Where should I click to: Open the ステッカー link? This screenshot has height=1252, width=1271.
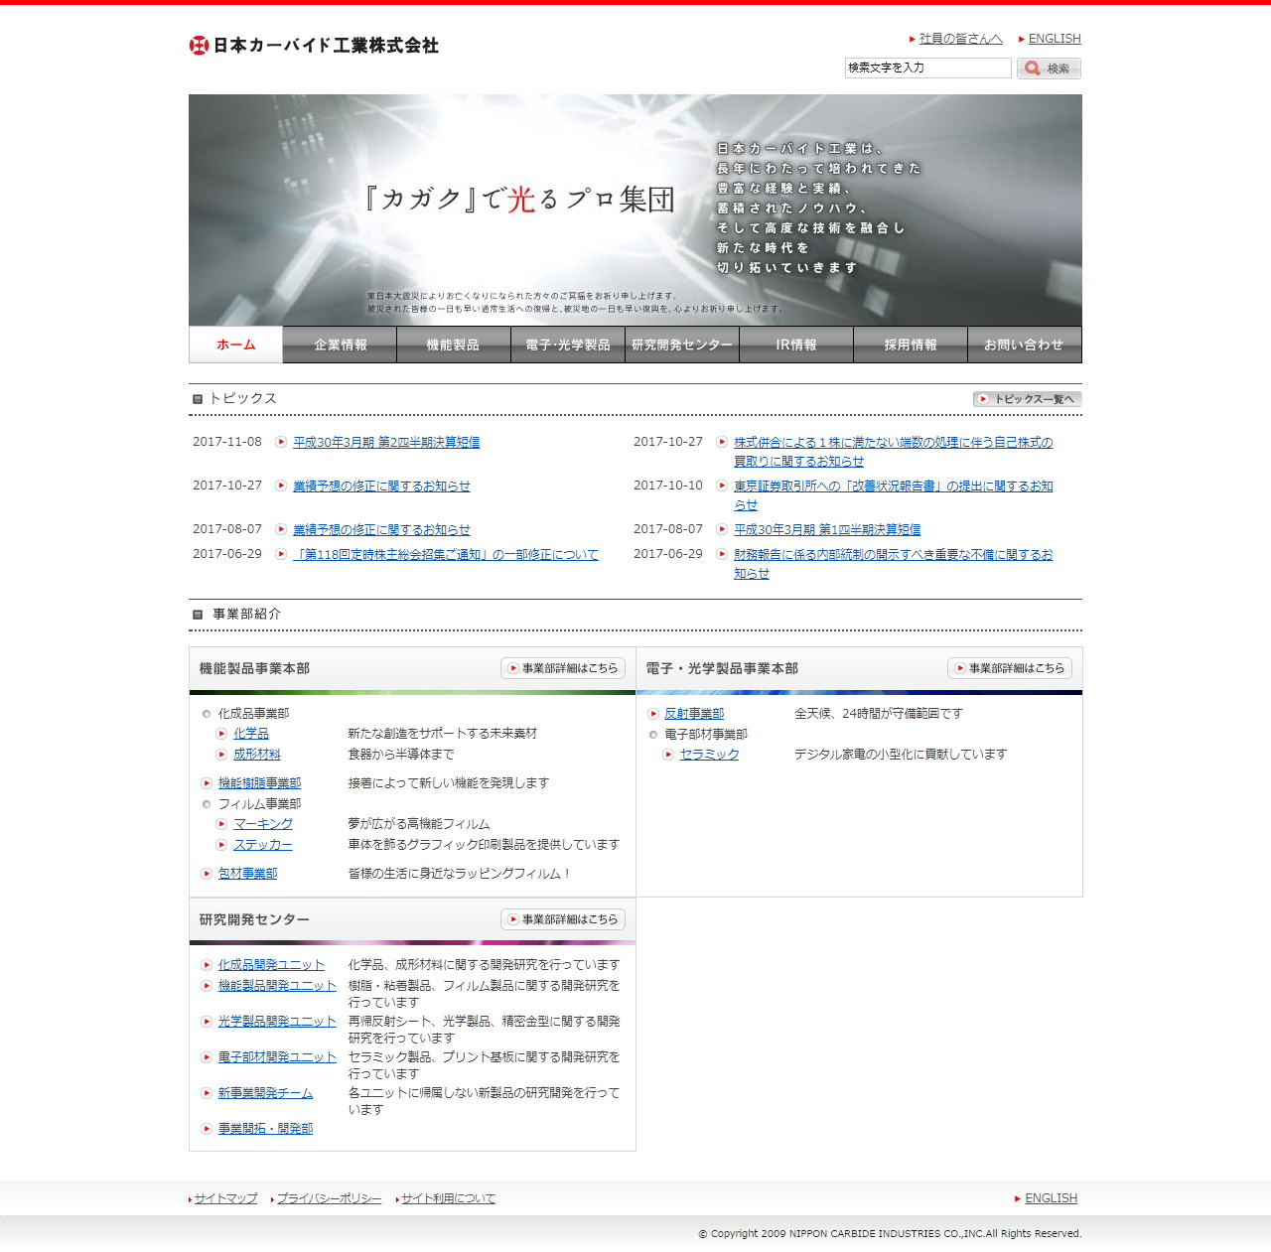(263, 845)
